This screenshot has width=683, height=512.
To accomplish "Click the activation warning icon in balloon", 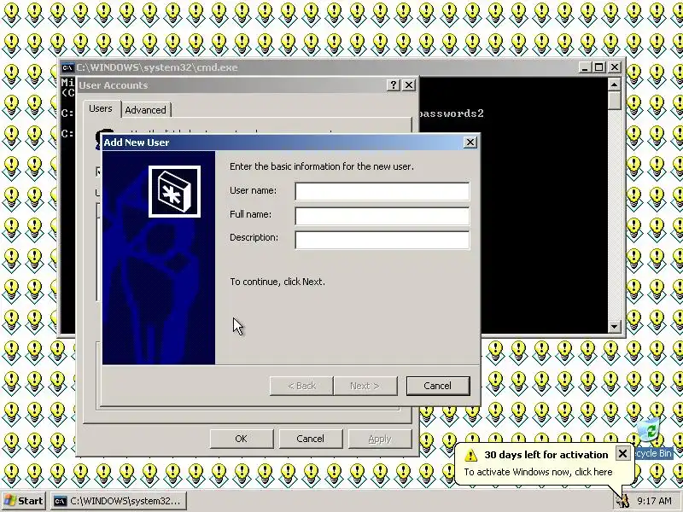I will pyautogui.click(x=470, y=456).
